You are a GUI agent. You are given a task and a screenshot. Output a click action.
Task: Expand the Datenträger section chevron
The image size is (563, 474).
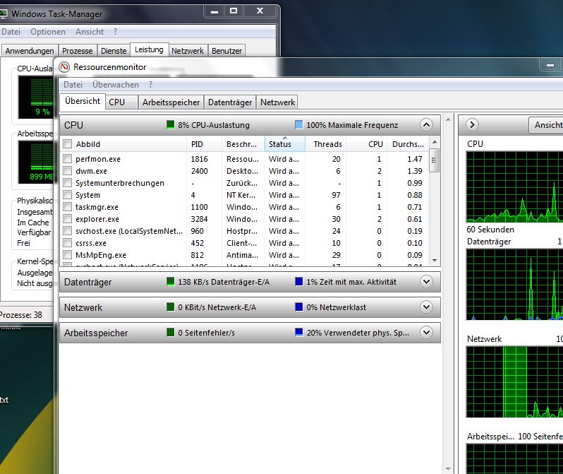[x=426, y=282]
